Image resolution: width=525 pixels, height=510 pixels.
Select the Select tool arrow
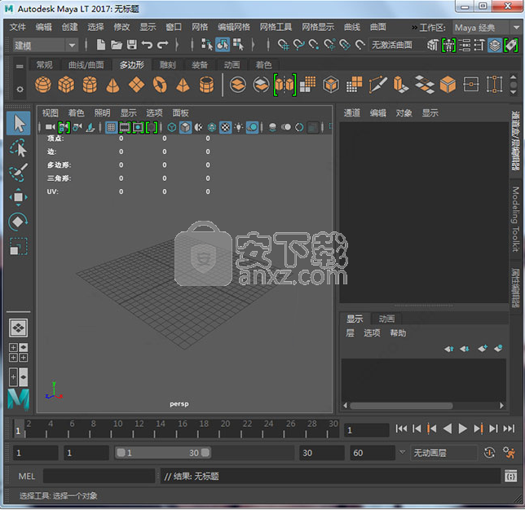point(19,123)
